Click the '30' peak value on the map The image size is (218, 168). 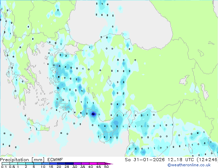point(93,114)
